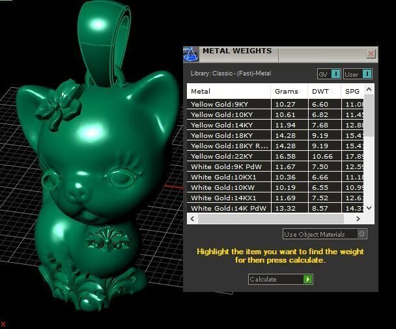
Task: Click the DWT column header
Action: pos(324,91)
